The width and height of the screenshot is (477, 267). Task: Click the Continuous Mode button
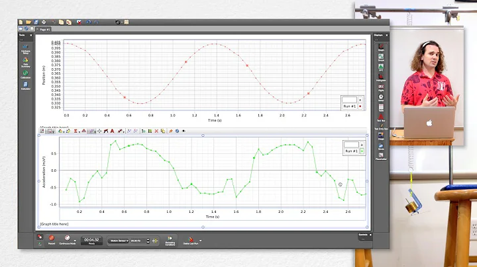point(67,239)
